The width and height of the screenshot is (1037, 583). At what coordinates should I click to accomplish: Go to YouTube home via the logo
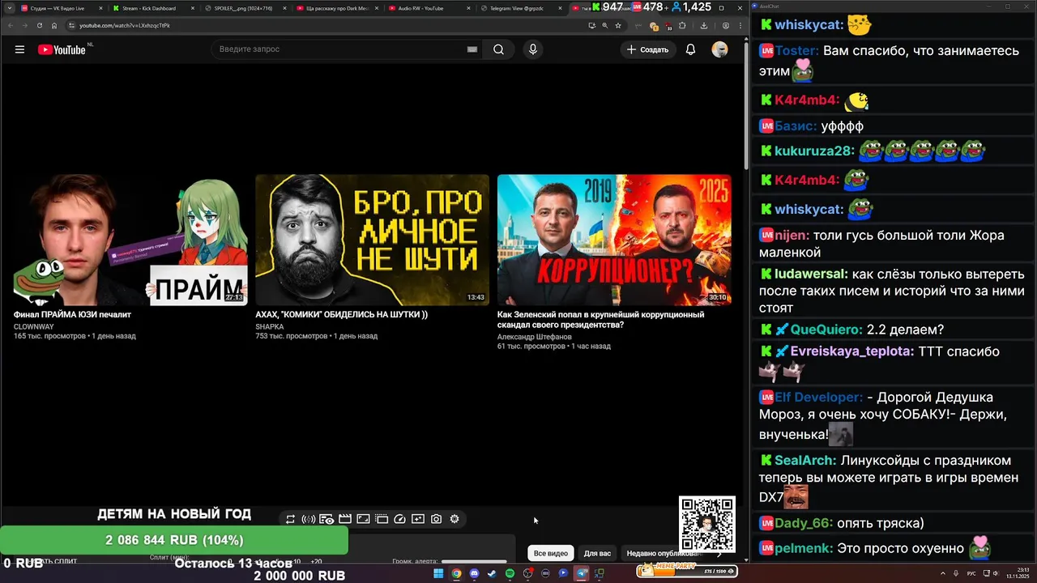[62, 49]
